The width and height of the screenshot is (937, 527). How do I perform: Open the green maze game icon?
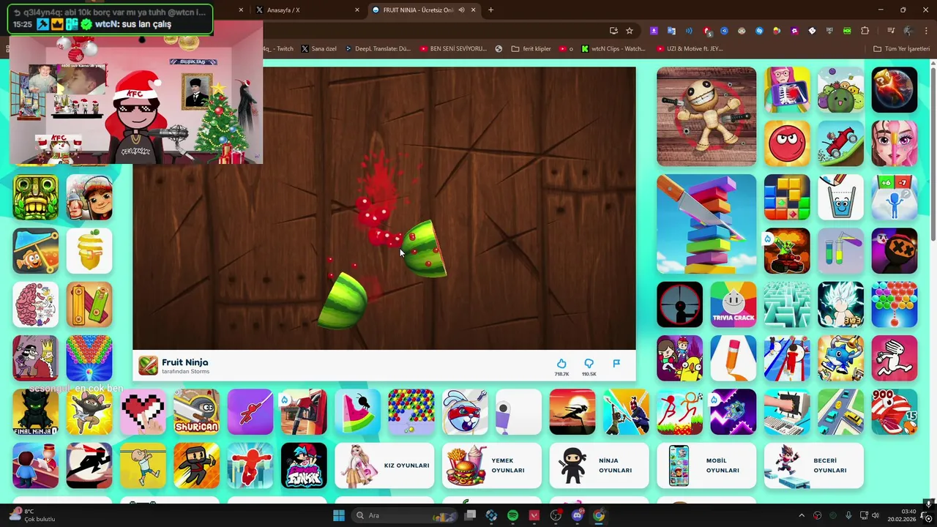(787, 304)
